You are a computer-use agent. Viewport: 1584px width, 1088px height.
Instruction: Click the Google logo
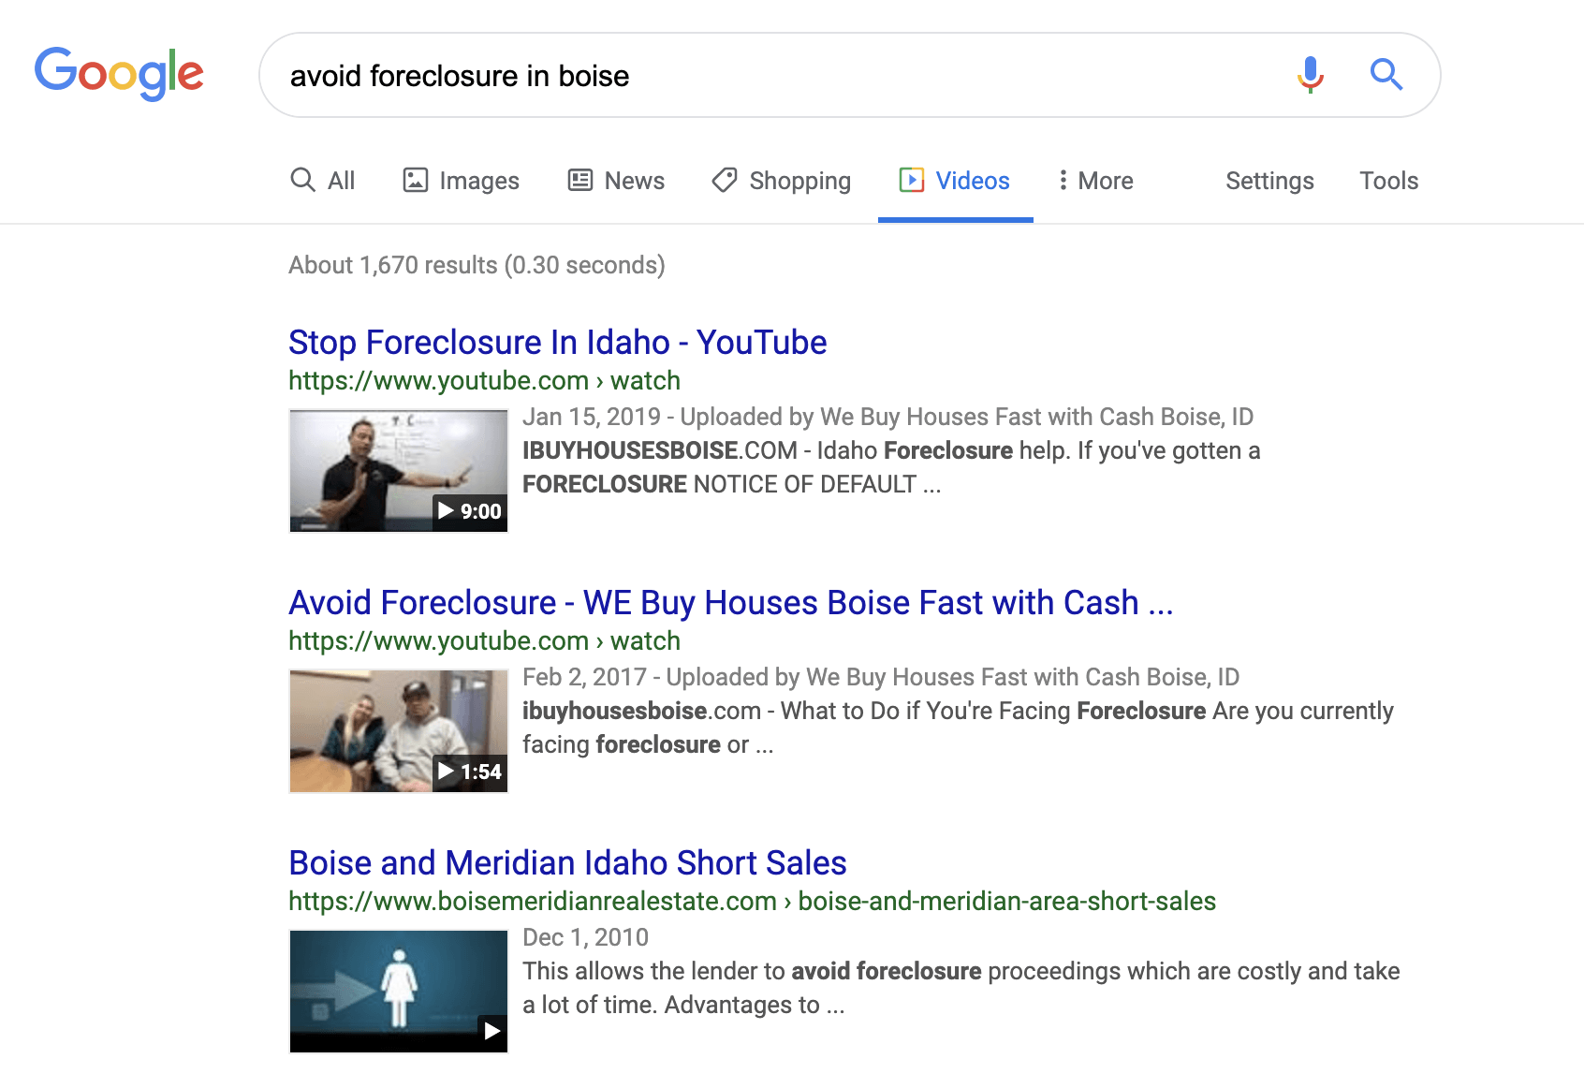coord(119,74)
